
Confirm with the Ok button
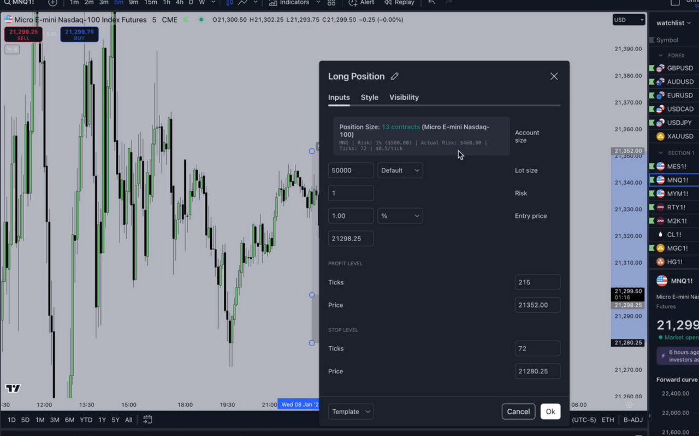click(550, 411)
